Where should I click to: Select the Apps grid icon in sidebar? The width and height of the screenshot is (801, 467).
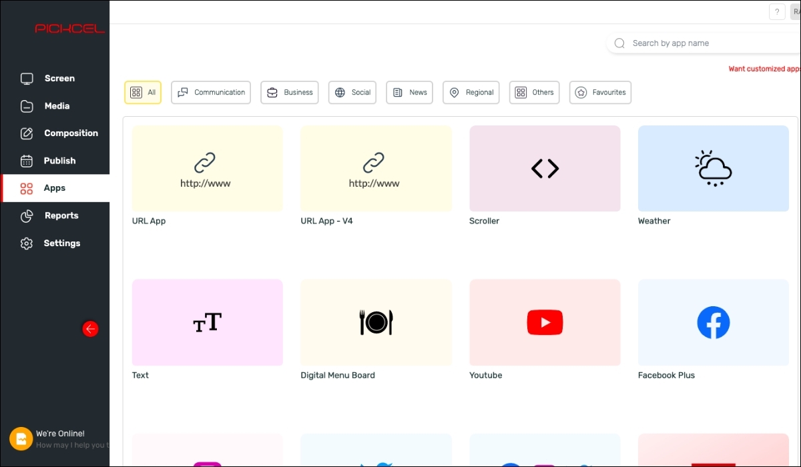coord(27,188)
